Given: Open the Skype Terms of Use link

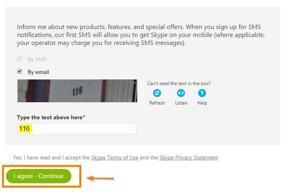Looking at the screenshot, I should coord(115,157).
